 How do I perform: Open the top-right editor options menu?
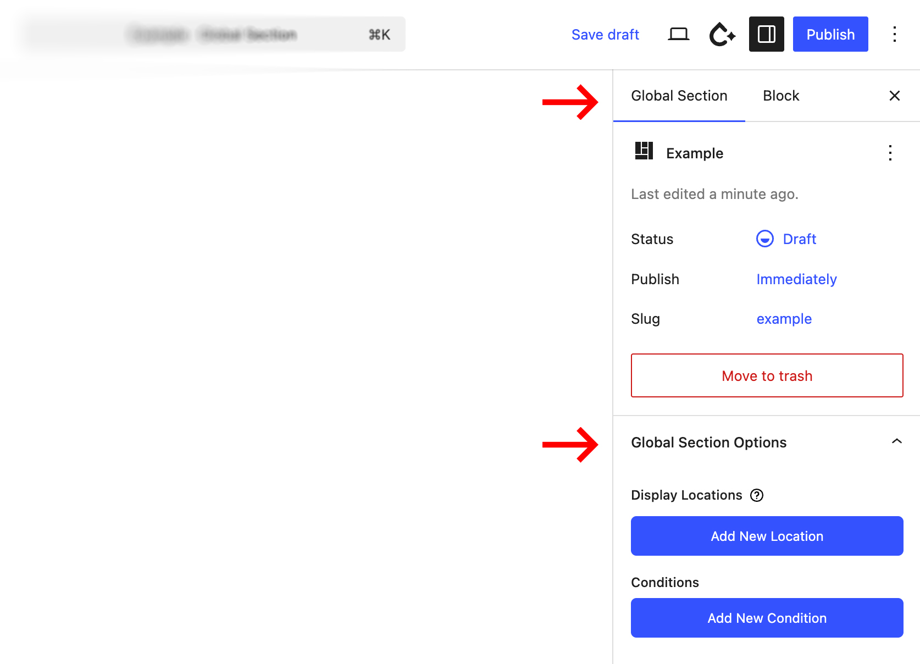(x=894, y=34)
